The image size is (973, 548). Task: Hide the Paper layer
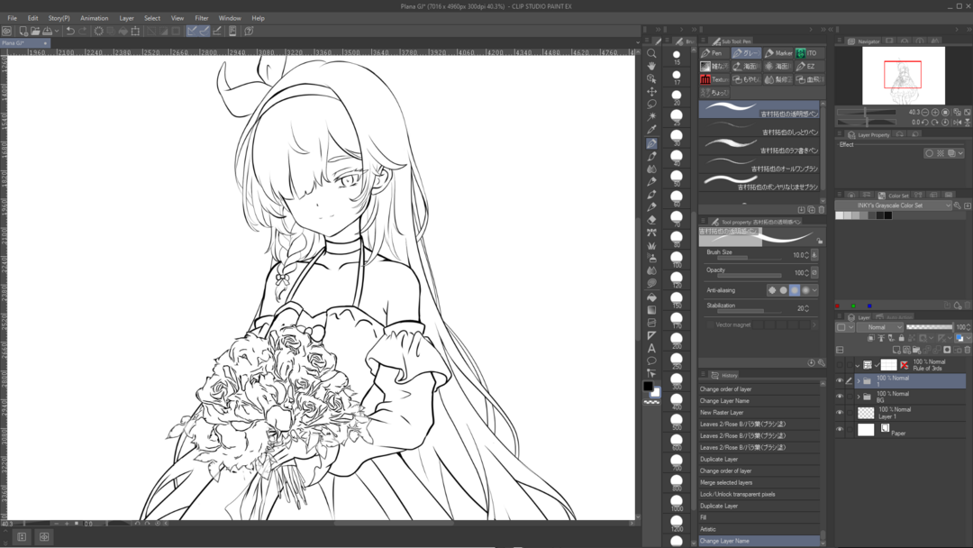click(840, 430)
